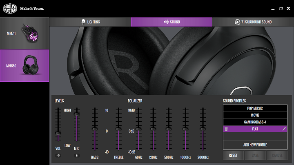The image size is (294, 165).
Task: Click the 2000Hz equalizer slider handle
Action: (x=203, y=129)
